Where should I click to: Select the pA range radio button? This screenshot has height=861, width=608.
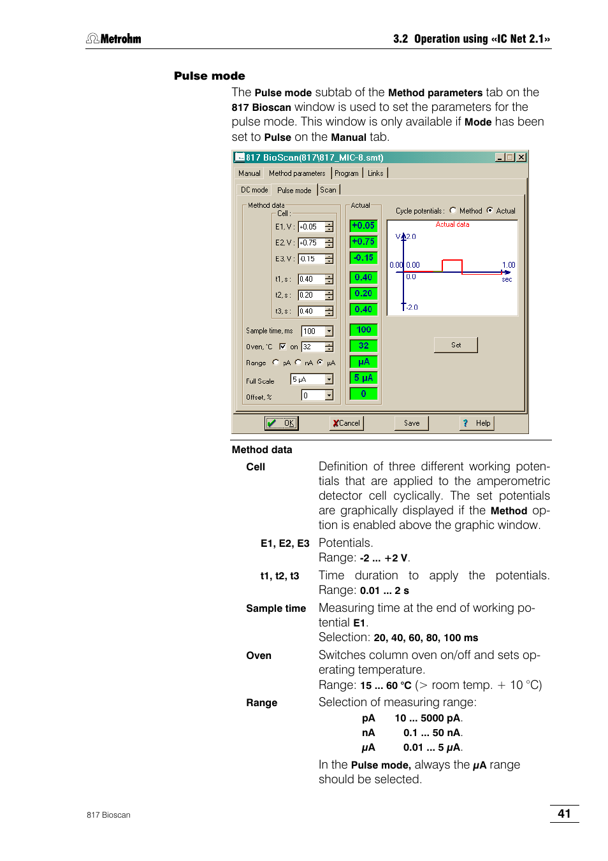pyautogui.click(x=275, y=363)
